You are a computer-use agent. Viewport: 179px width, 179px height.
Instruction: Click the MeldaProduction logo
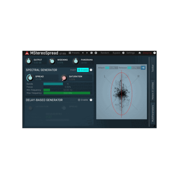[27, 53]
